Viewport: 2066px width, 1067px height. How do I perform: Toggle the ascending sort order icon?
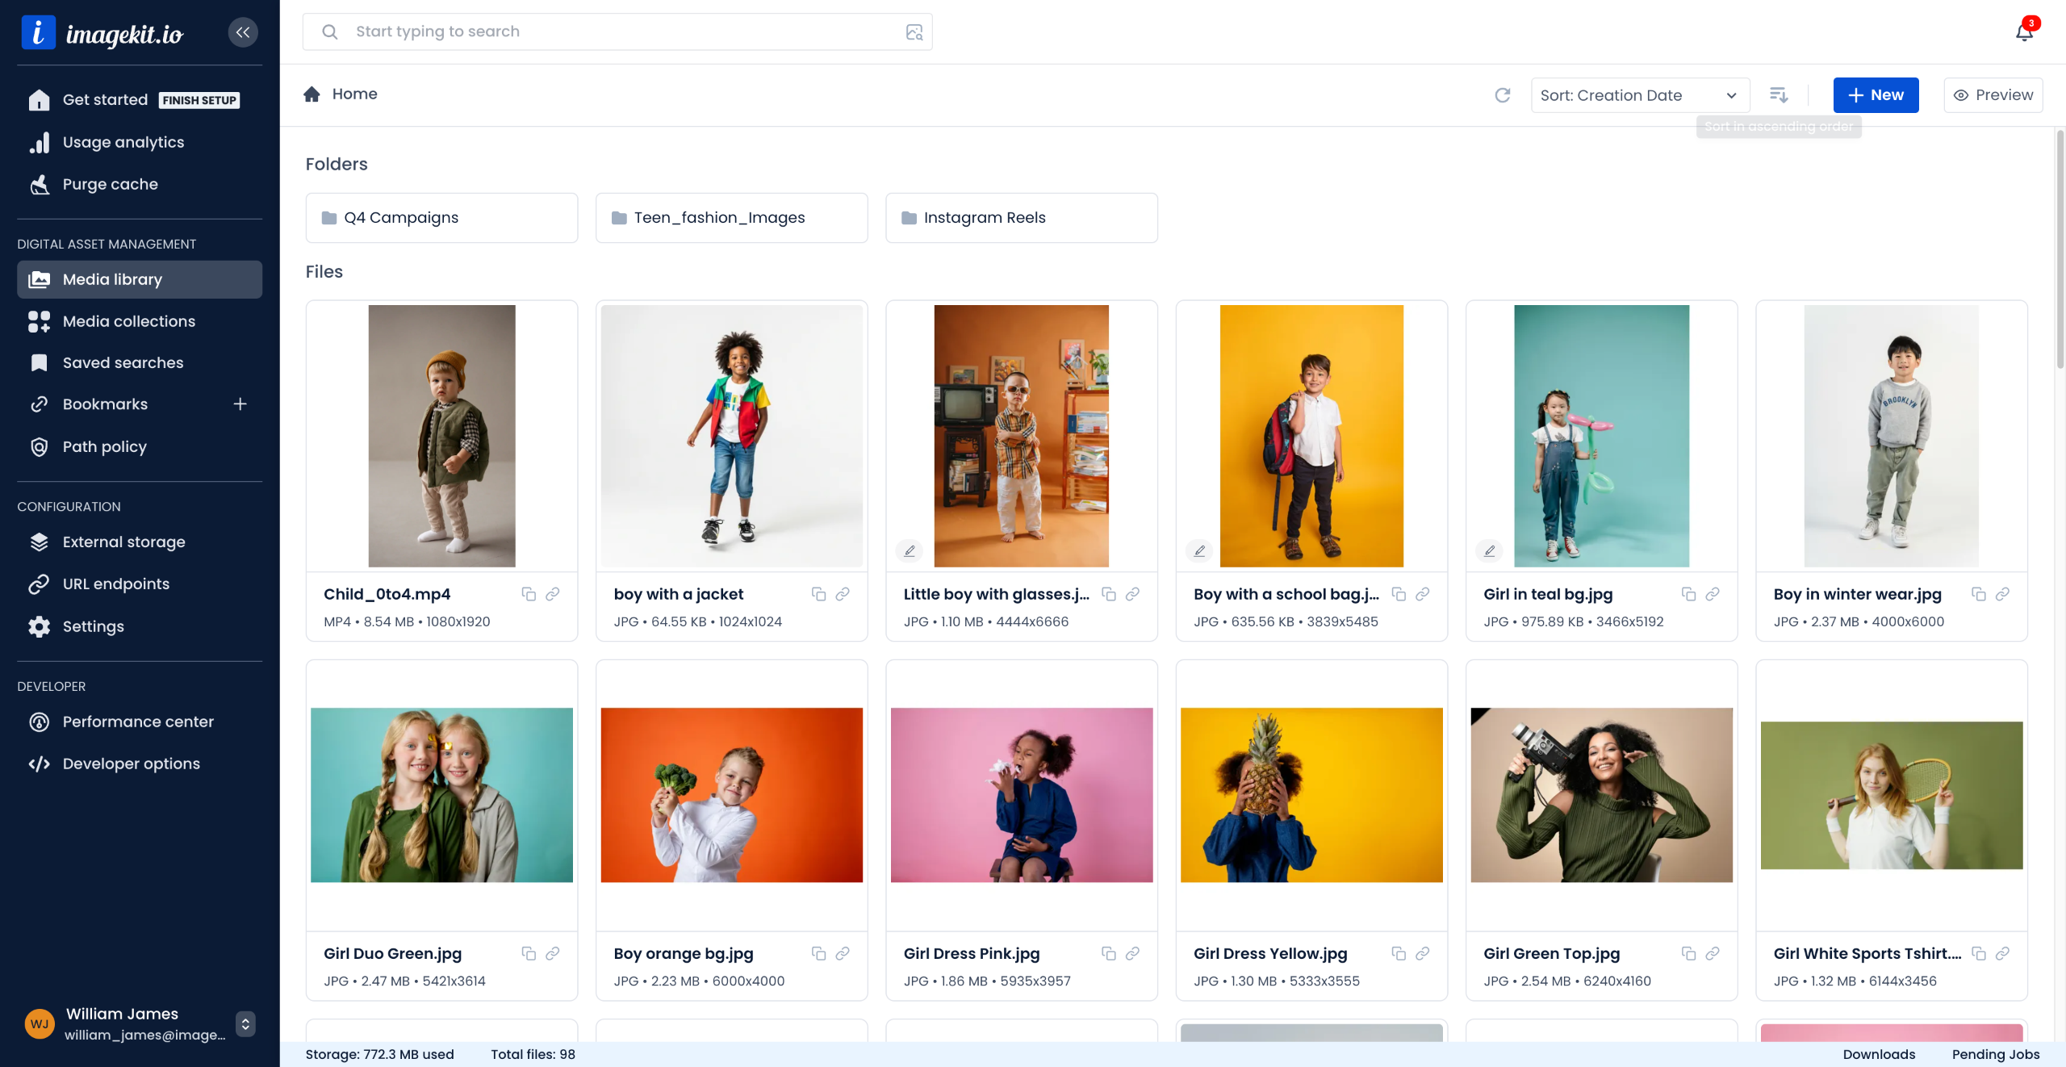1779,95
